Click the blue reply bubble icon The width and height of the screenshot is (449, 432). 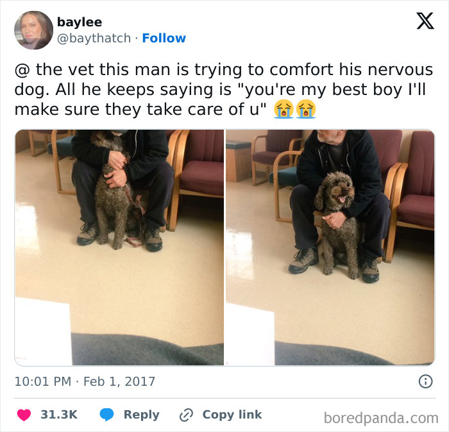[x=106, y=415]
